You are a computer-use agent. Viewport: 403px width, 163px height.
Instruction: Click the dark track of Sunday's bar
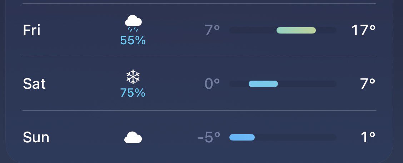point(283,137)
